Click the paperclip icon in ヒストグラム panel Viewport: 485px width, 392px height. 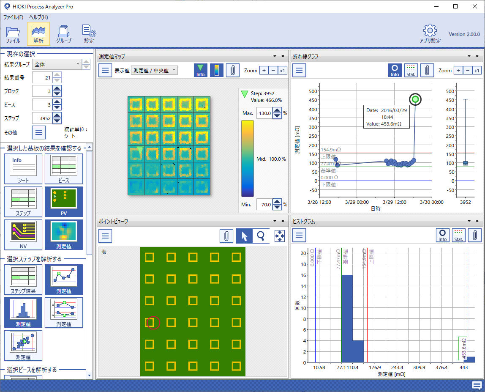[x=474, y=235]
